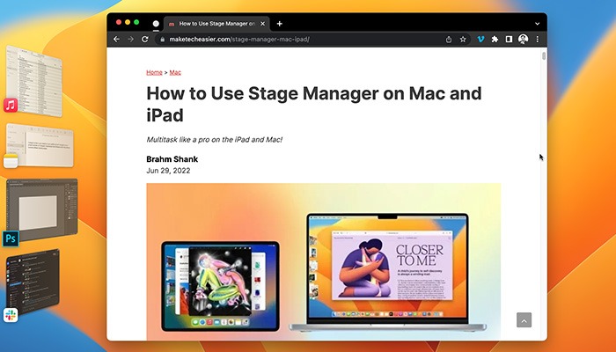
Task: Click the Photoshop Ps app icon
Action: 11,238
